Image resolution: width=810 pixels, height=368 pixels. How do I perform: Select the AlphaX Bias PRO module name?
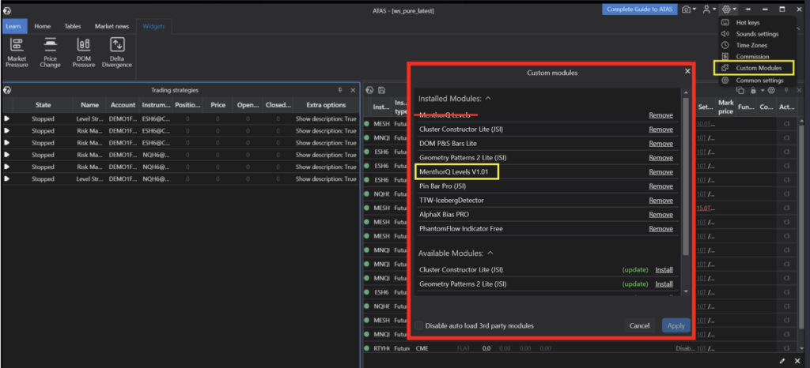click(x=445, y=215)
